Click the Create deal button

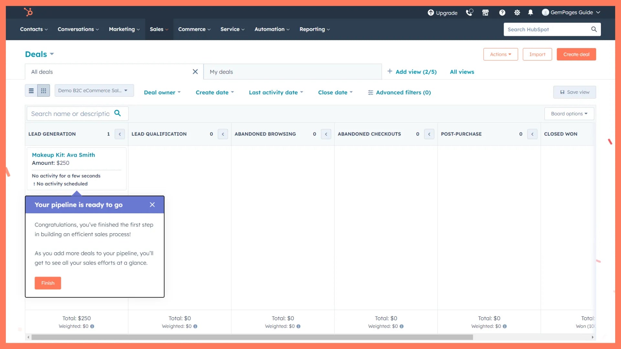tap(576, 54)
